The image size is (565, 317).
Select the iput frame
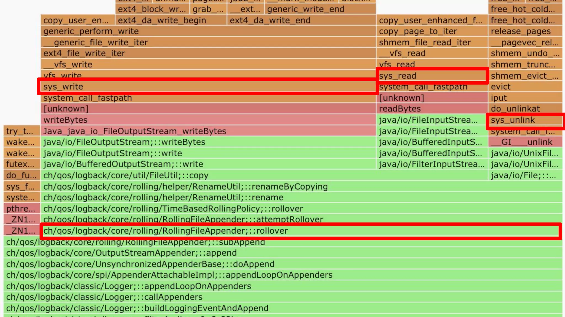click(x=525, y=98)
